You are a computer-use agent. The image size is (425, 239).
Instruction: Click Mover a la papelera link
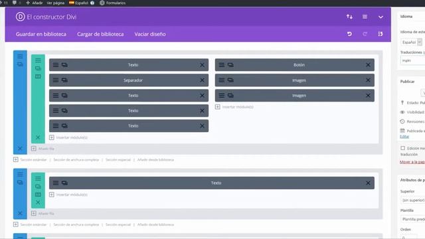(x=412, y=162)
